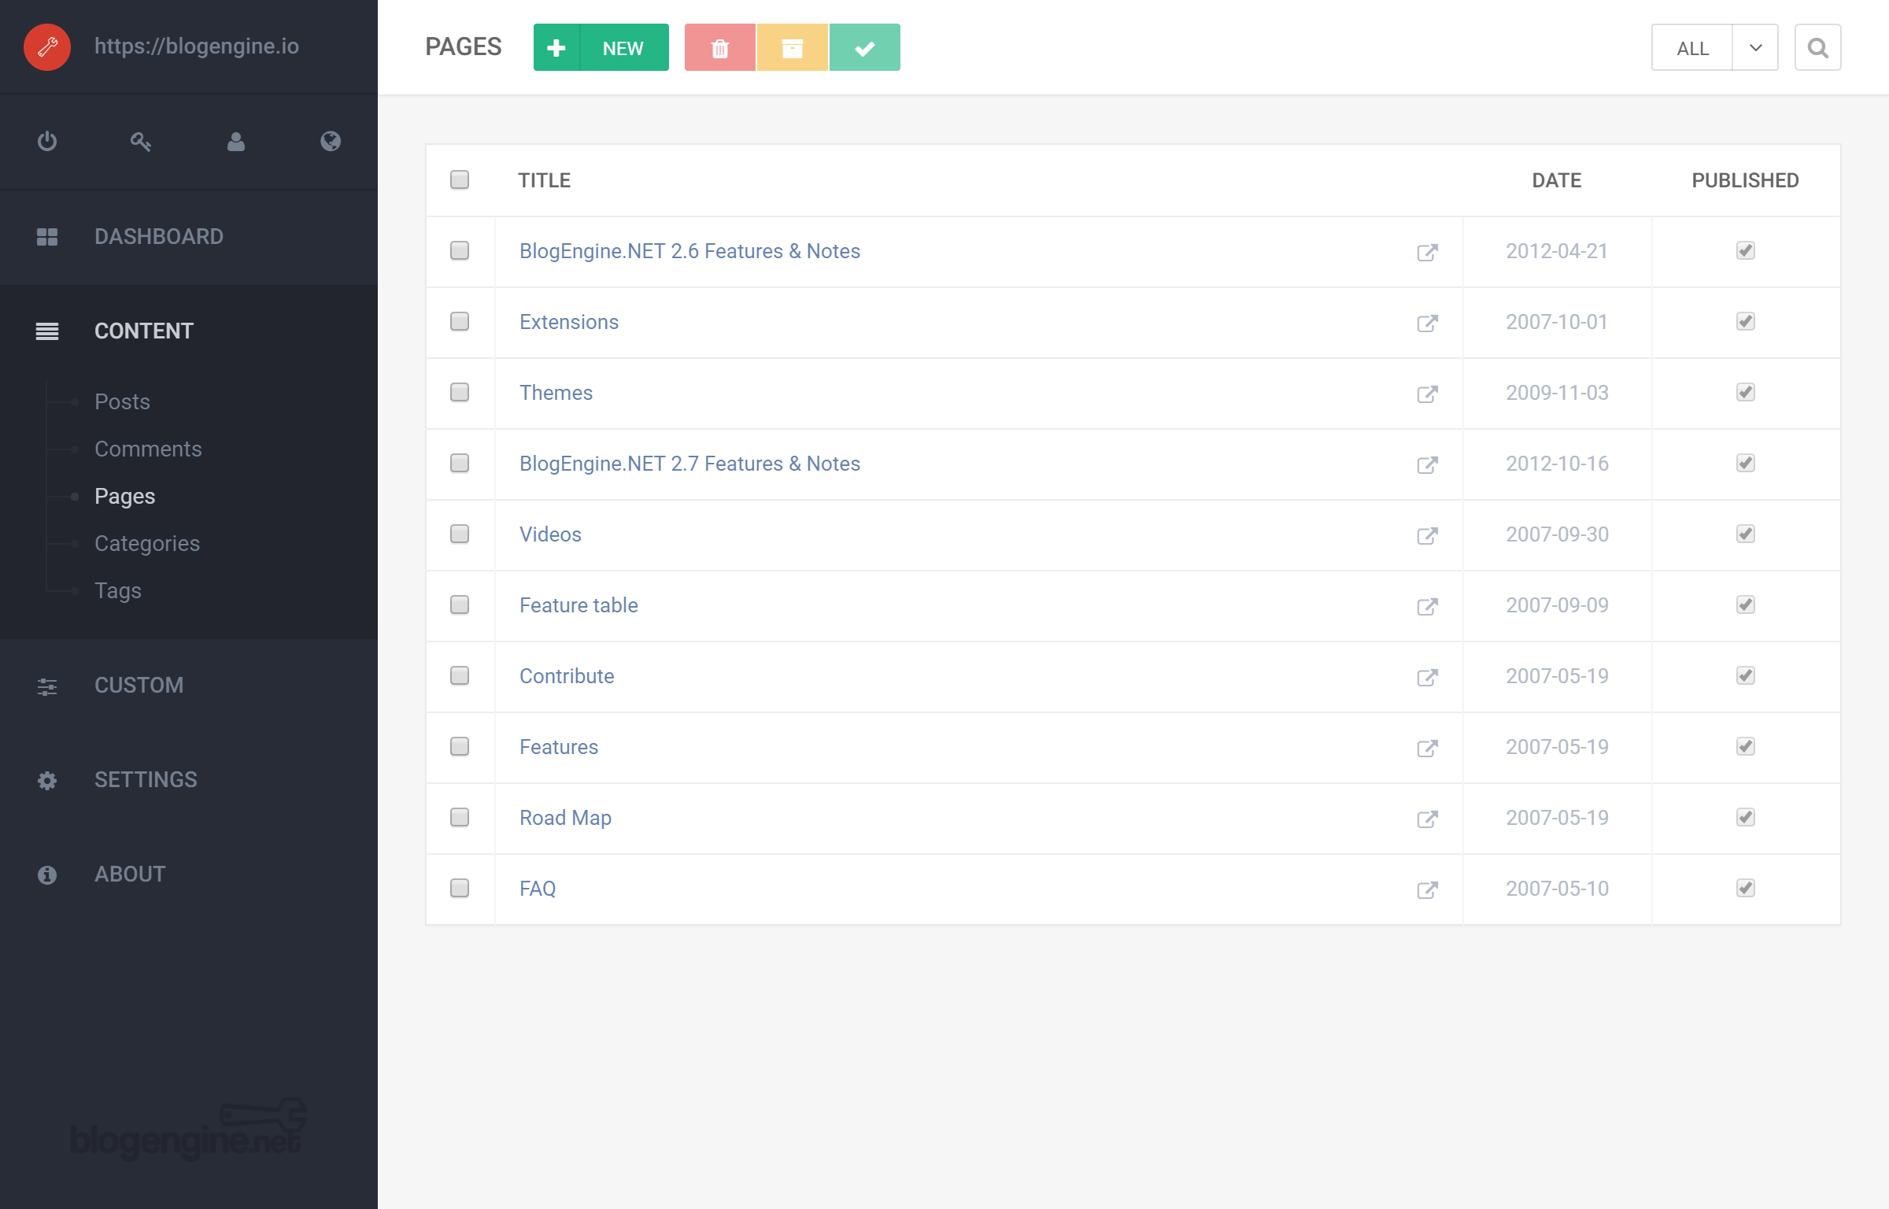Screen dimensions: 1889x1209
Task: Open the Road Map page link
Action: pos(565,818)
